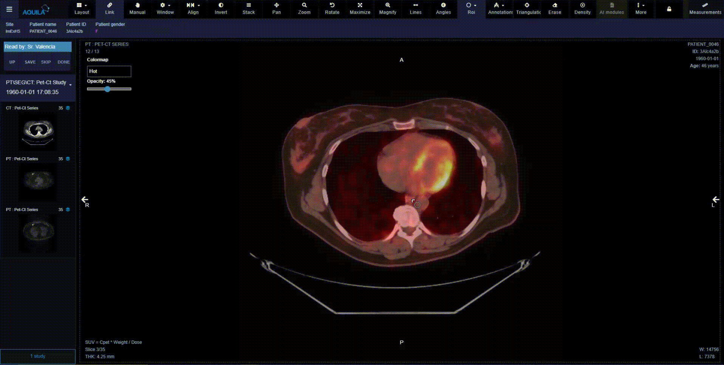The height and width of the screenshot is (365, 724).
Task: Toggle Invert image colors
Action: pyautogui.click(x=221, y=9)
